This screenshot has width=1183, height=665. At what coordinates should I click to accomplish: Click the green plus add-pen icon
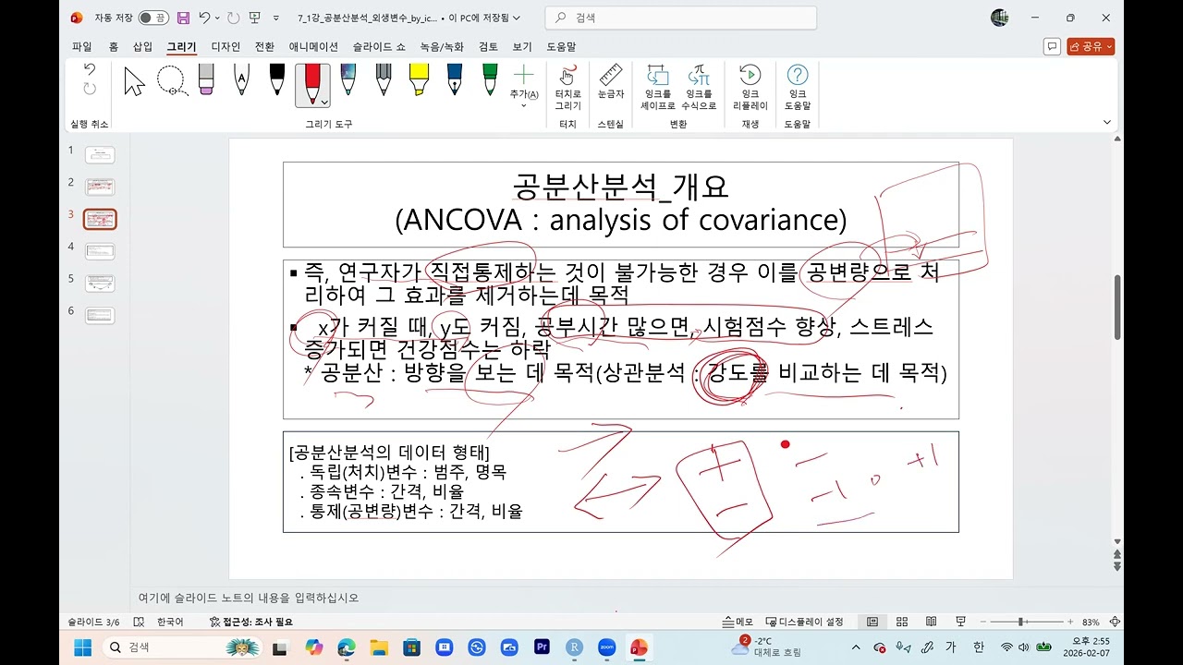[x=523, y=75]
